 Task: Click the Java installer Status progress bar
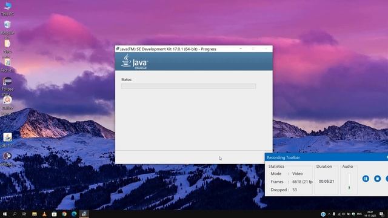(189, 86)
